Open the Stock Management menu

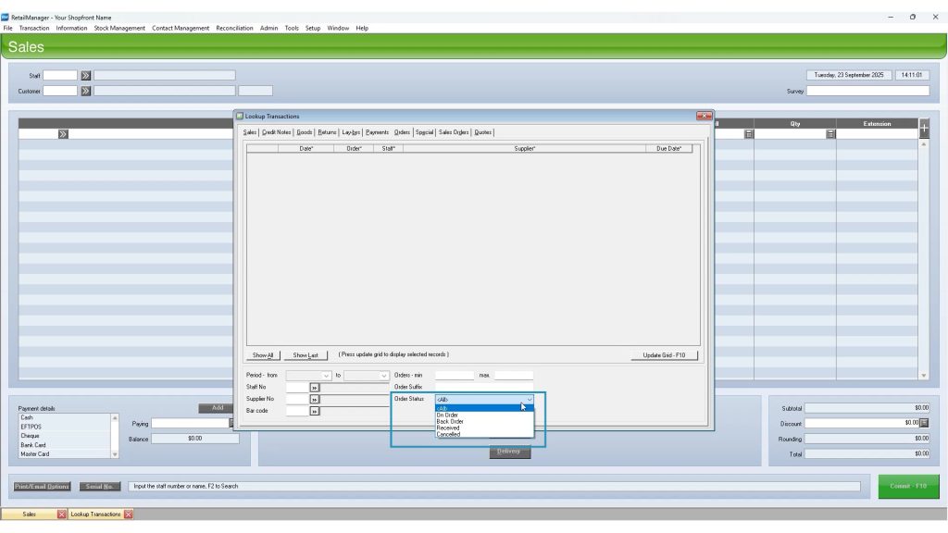click(x=119, y=28)
